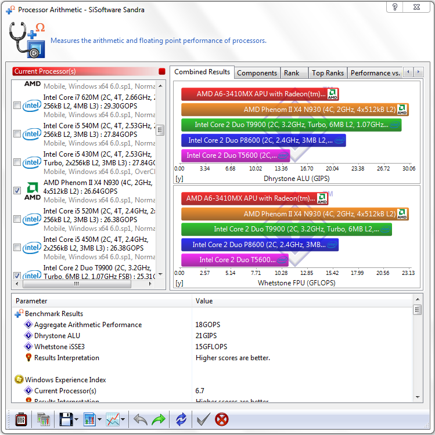Click Intel logo beside Core i5 540M
435x435 pixels.
(32, 134)
